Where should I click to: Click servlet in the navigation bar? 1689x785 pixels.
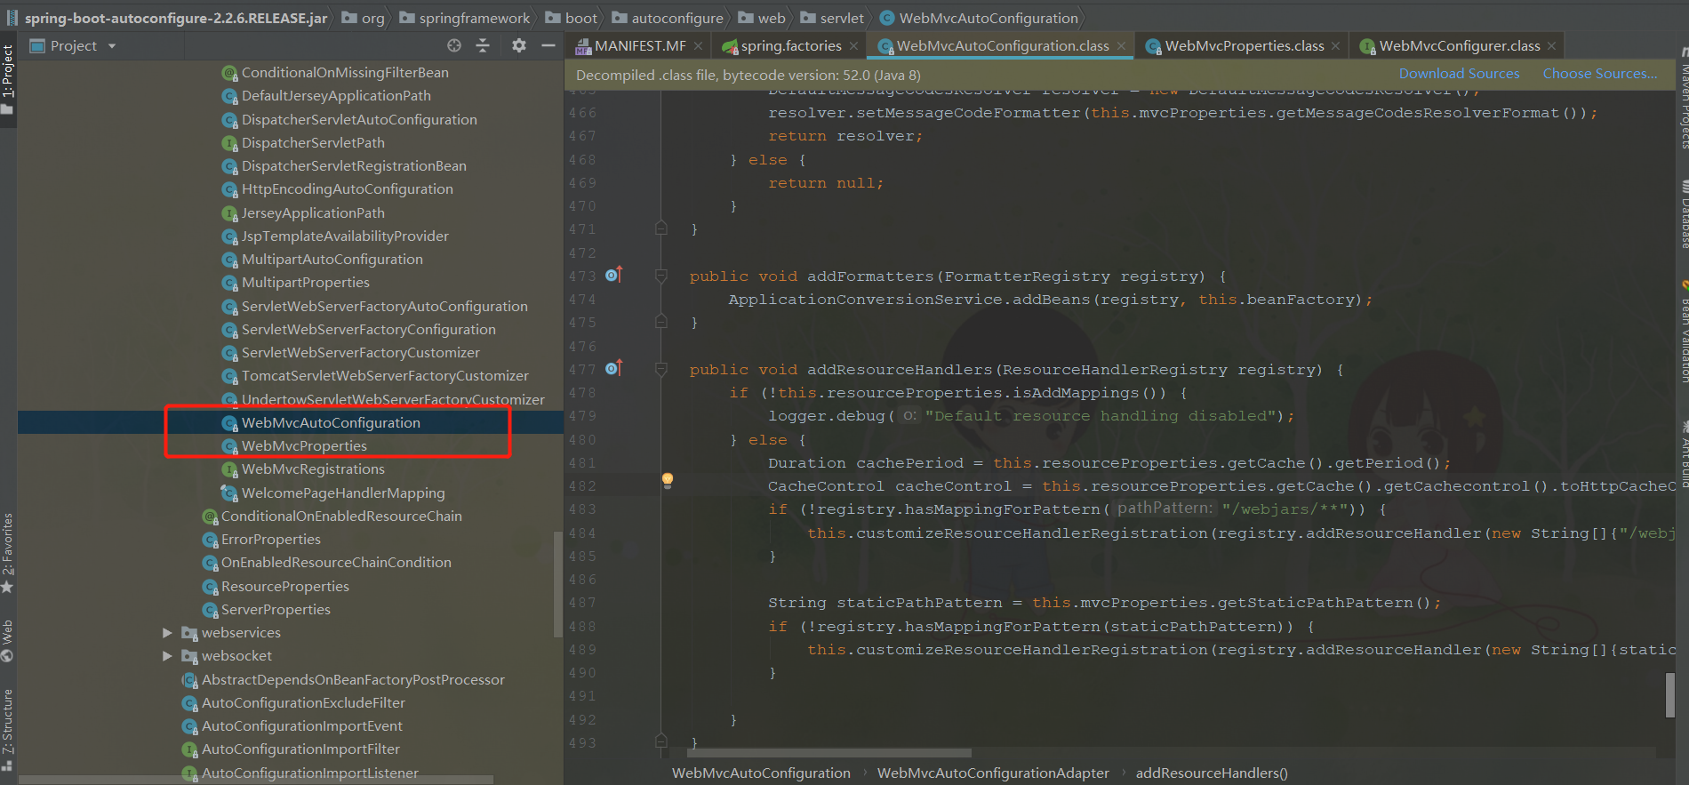(832, 18)
